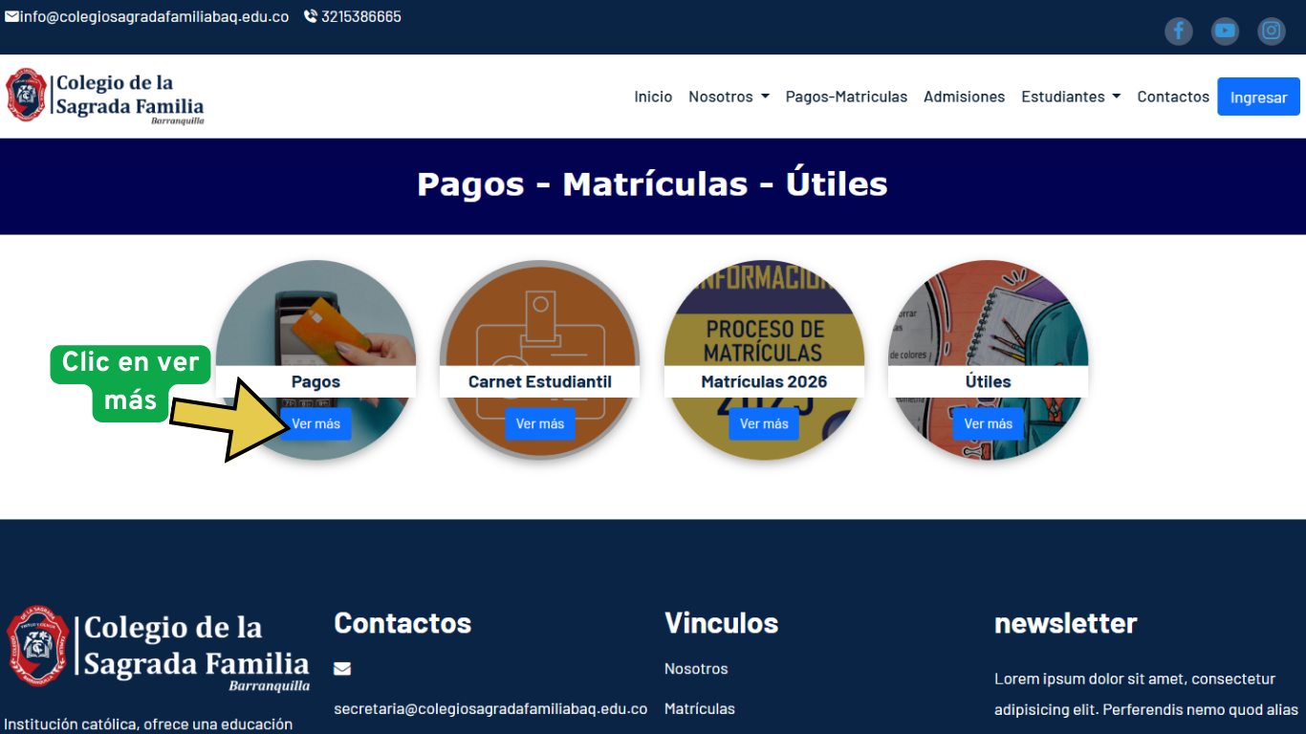Click the header school crest logo

27,96
